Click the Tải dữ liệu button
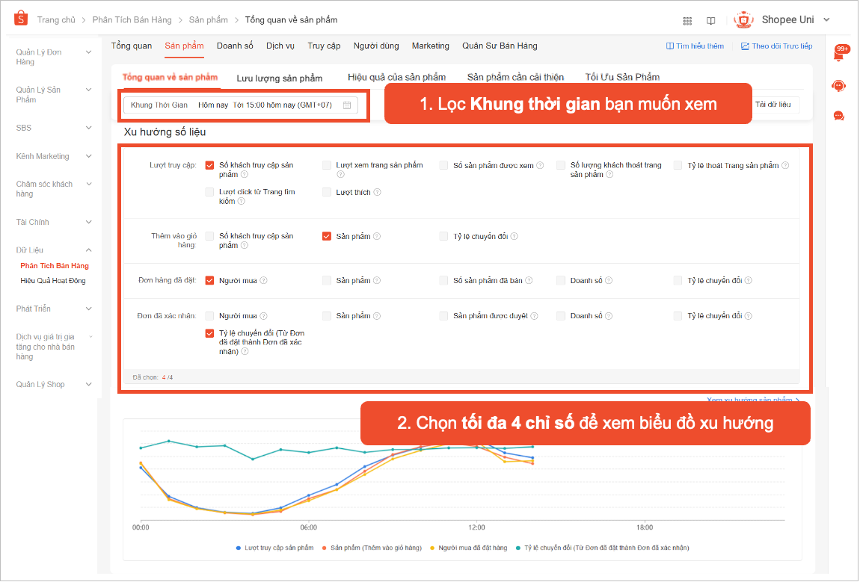This screenshot has height=582, width=860. click(x=773, y=105)
